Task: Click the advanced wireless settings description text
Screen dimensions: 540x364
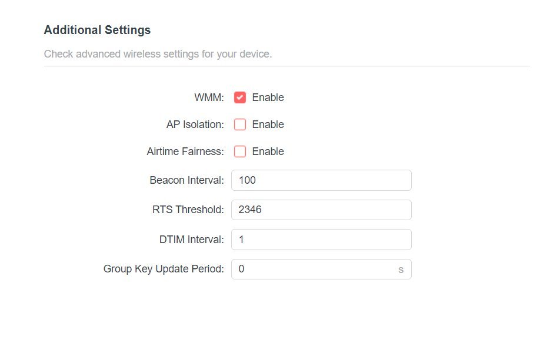Action: pyautogui.click(x=158, y=55)
